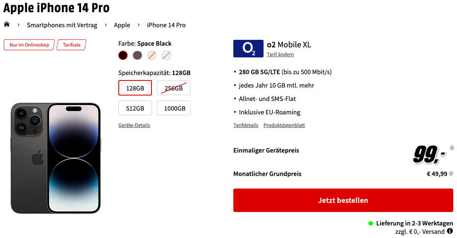Select the crossed-out purple color swatch
Screen dimensions: 457x238
click(x=137, y=55)
